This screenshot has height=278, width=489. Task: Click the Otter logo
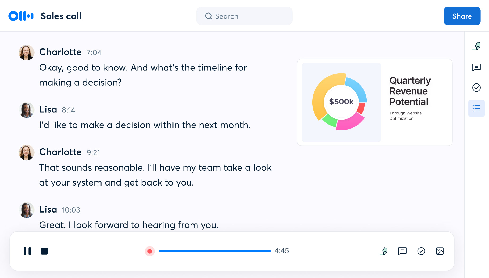(21, 16)
